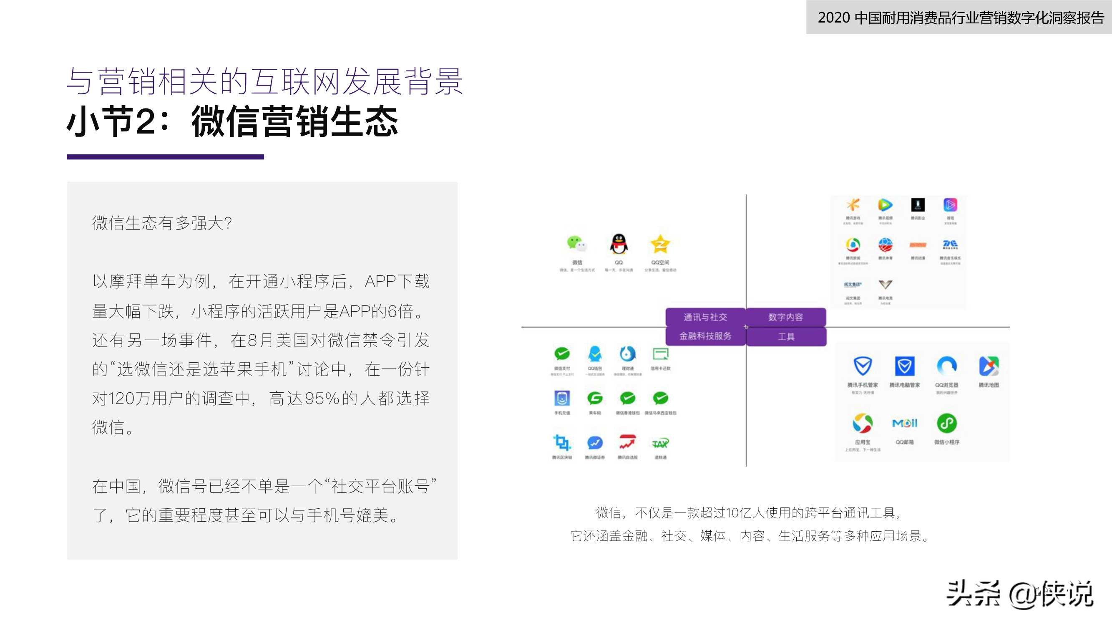Screen dimensions: 1112x626
Task: Click the subtitle 小节2：微信营销生态
Action: (x=232, y=121)
